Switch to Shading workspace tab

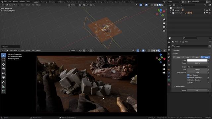(x=81, y=2)
